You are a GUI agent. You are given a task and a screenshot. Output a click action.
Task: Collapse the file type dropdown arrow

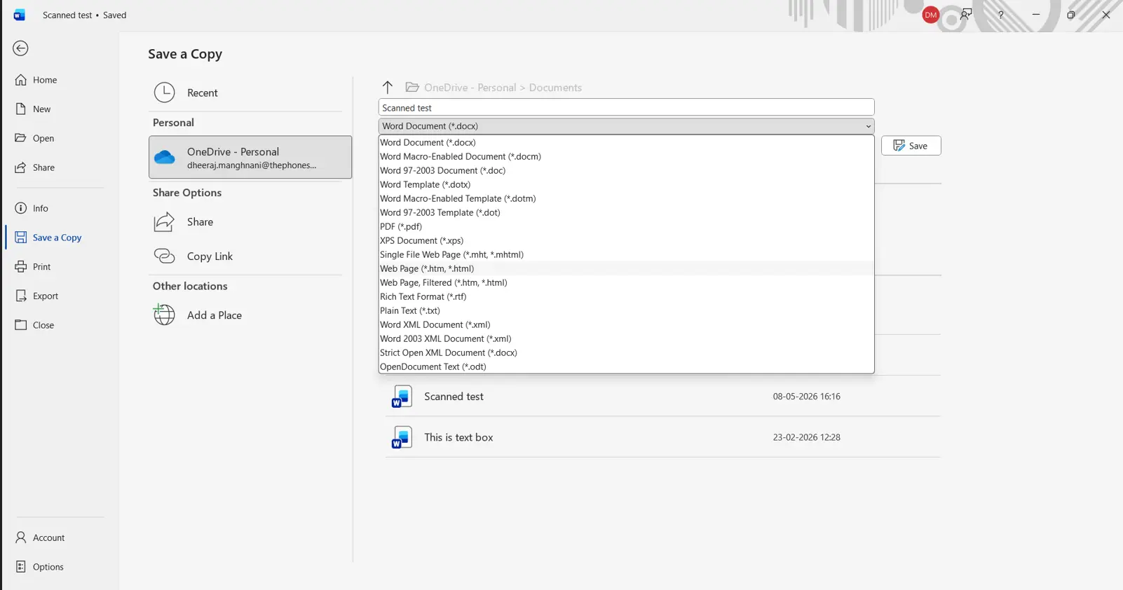868,126
